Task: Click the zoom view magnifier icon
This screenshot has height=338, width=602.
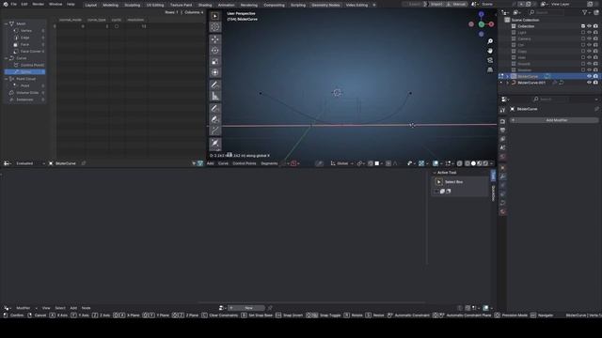Action: click(x=490, y=41)
